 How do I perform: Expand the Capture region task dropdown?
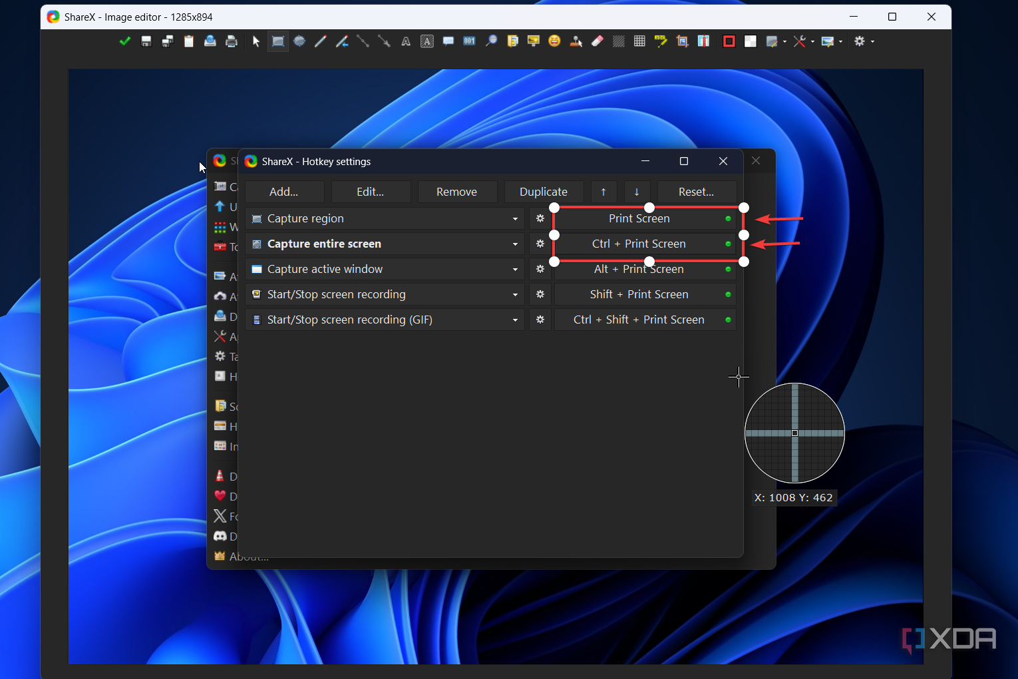click(x=515, y=219)
